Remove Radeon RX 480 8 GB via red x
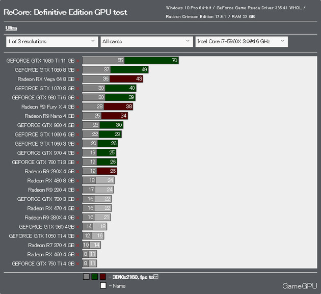Image resolution: width=321 pixels, height=294 pixels. [77, 180]
